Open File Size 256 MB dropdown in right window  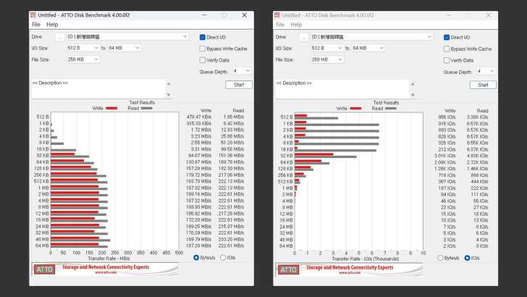tap(326, 59)
